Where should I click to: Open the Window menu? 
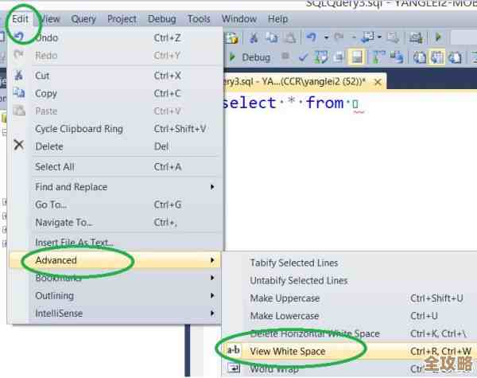(x=238, y=19)
